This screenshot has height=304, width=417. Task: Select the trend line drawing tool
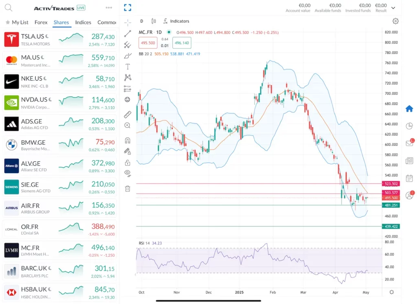coord(127,33)
